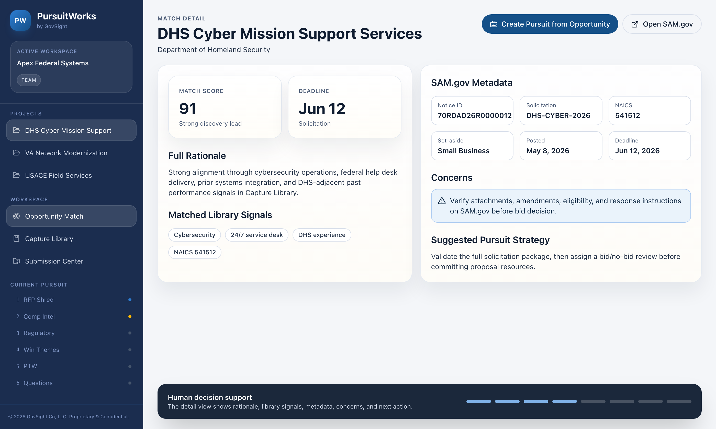Select the Win Themes pursuit step

point(71,350)
